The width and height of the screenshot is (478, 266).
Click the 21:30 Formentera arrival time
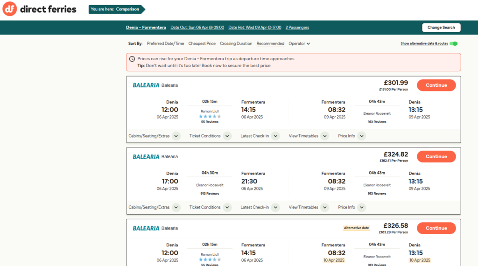pos(249,181)
